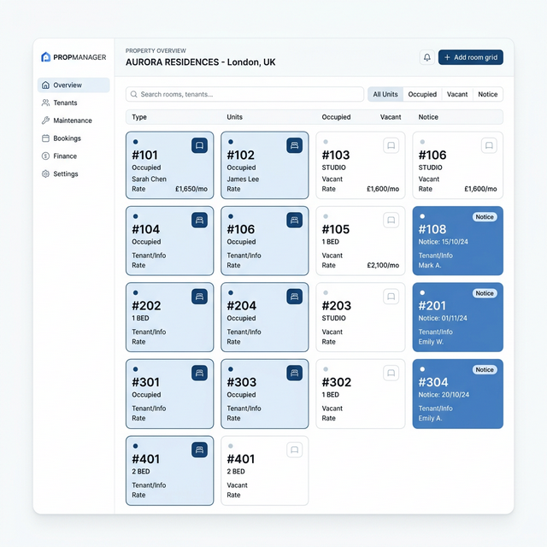Open Settings from the sidebar

point(74,174)
